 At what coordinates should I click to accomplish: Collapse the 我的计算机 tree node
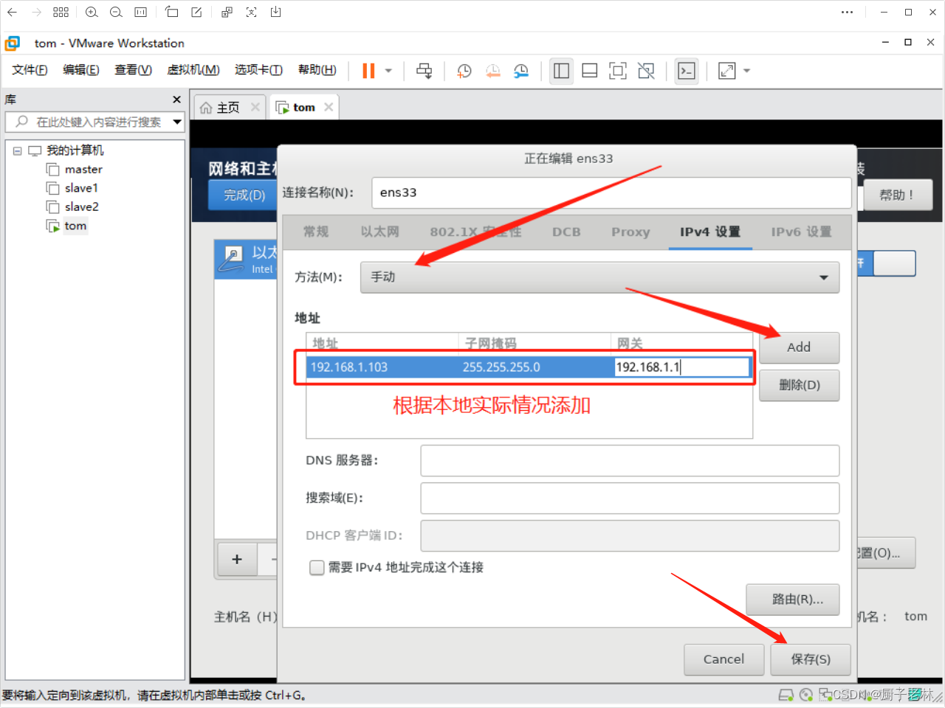click(17, 150)
